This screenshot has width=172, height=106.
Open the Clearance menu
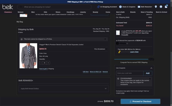[8, 12]
